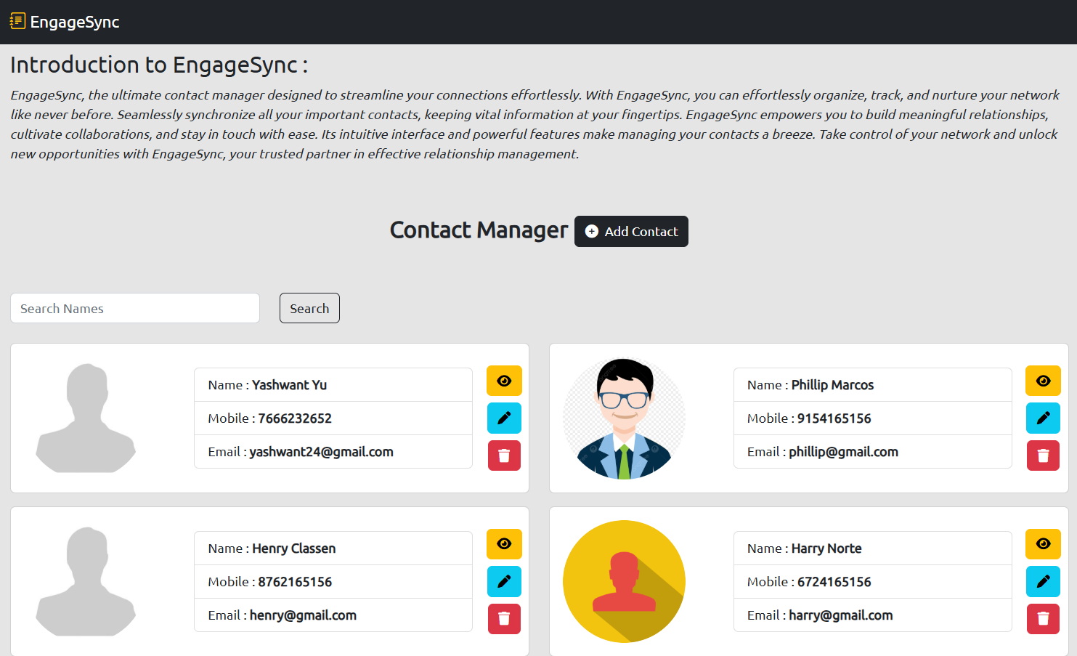Image resolution: width=1077 pixels, height=656 pixels.
Task: Select mobile number 9154165156
Action: coord(834,418)
